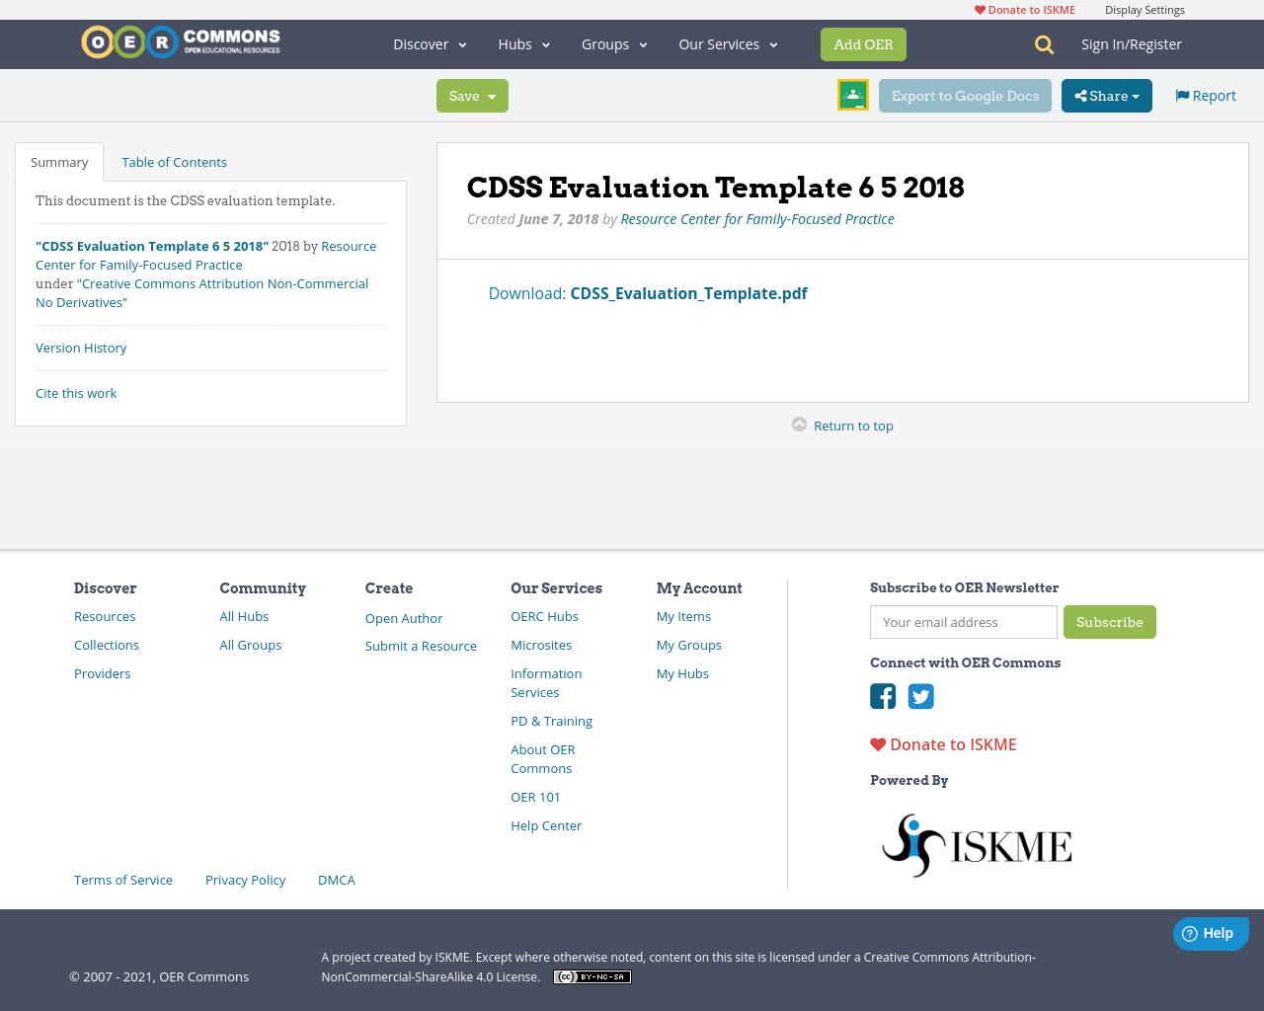
Task: Switch to the Table of Contents tab
Action: 174,161
